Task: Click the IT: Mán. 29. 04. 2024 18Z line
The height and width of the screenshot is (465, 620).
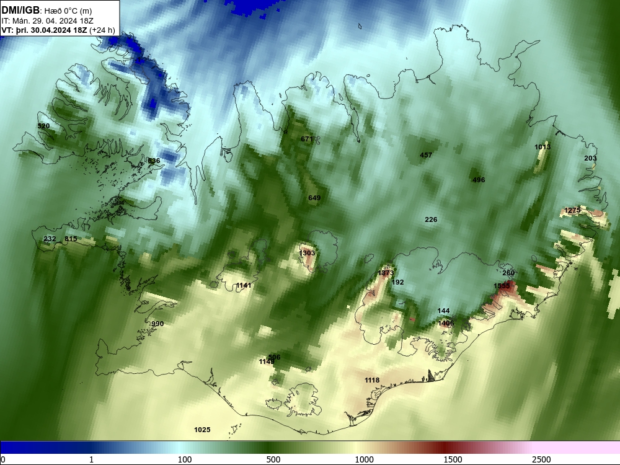Action: tap(48, 21)
